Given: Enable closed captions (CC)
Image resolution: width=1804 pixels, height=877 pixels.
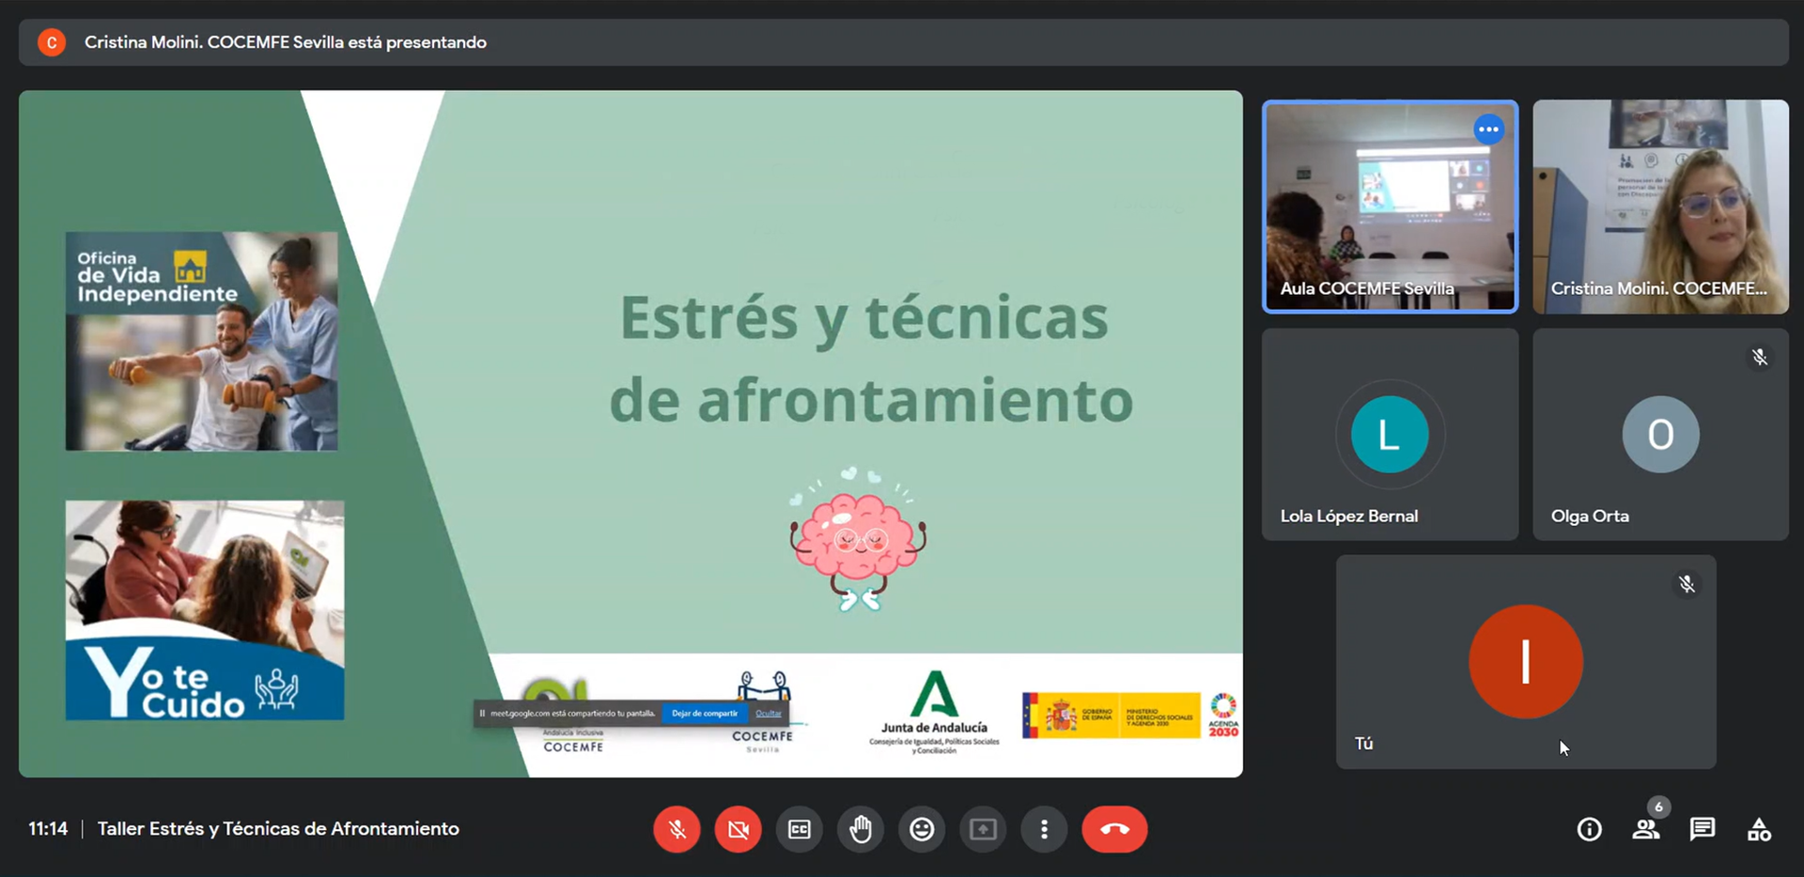Looking at the screenshot, I should click(800, 829).
